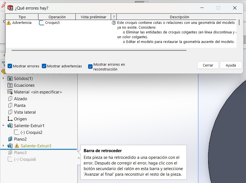Click the warning icon on Saliente-Extruir3
This screenshot has height=183, width=246.
tap(17, 146)
